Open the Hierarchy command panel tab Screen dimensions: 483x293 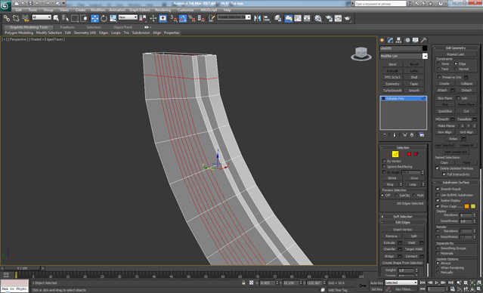(x=398, y=40)
